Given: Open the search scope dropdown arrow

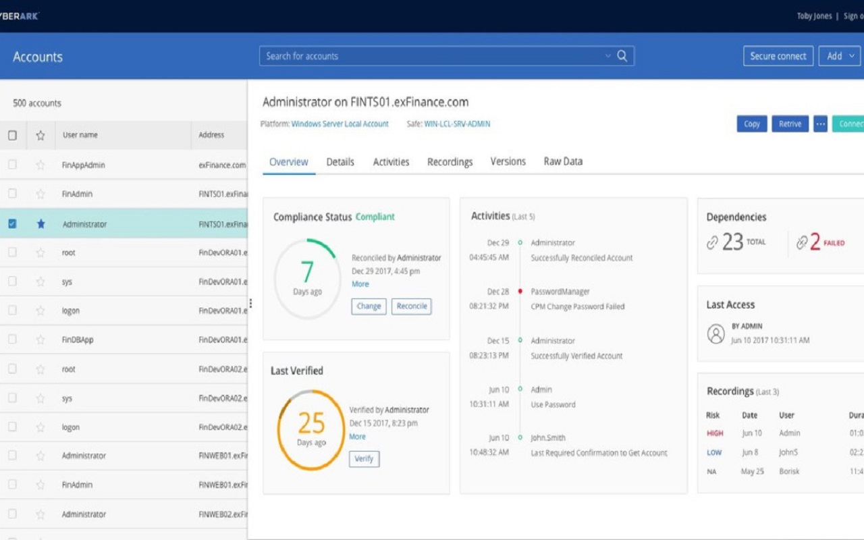Looking at the screenshot, I should [x=608, y=56].
